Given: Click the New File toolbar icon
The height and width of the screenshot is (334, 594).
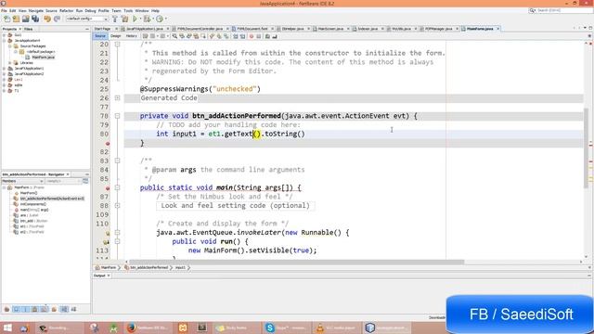Looking at the screenshot, I should [6, 19].
